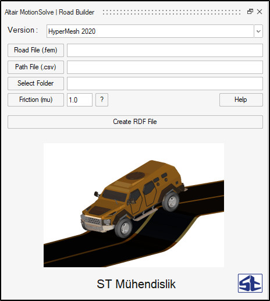Screen dimensions: 270x301
Task: Click the dotted panel drag handle
Action: (x=172, y=12)
